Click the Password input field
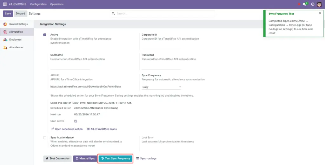Screen dimensions: 325x165 pyautogui.click(x=161, y=66)
